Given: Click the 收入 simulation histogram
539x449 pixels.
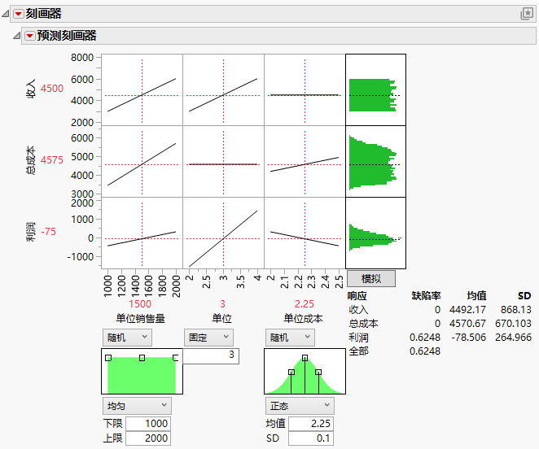Looking at the screenshot, I should click(x=375, y=89).
